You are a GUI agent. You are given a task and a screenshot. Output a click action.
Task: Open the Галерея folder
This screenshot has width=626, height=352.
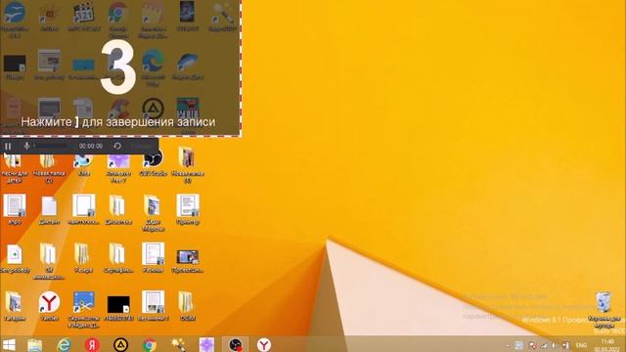coord(15,306)
